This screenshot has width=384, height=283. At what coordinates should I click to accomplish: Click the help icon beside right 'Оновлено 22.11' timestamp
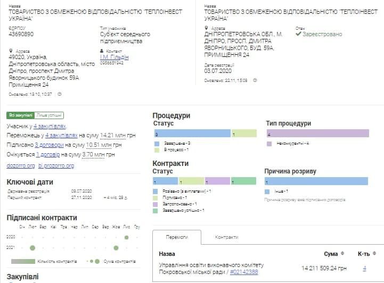point(255,80)
